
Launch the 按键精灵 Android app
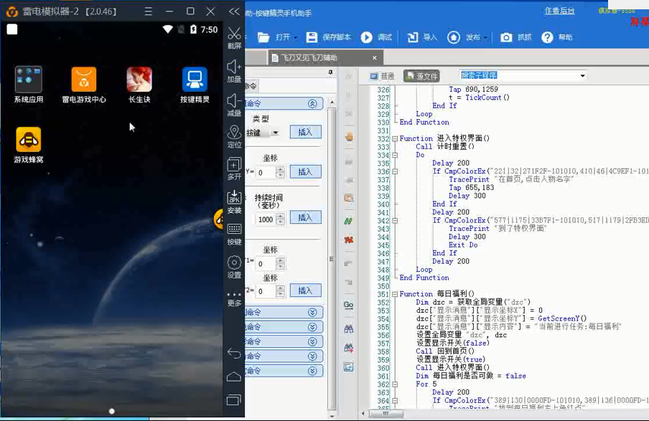[195, 85]
